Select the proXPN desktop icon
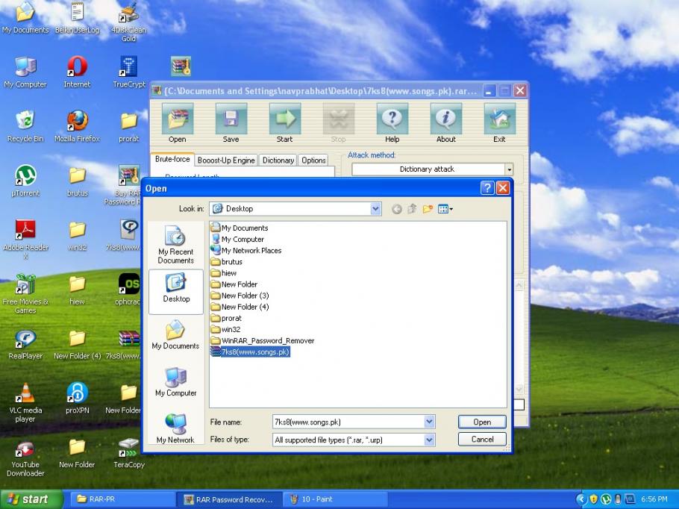 coord(77,399)
